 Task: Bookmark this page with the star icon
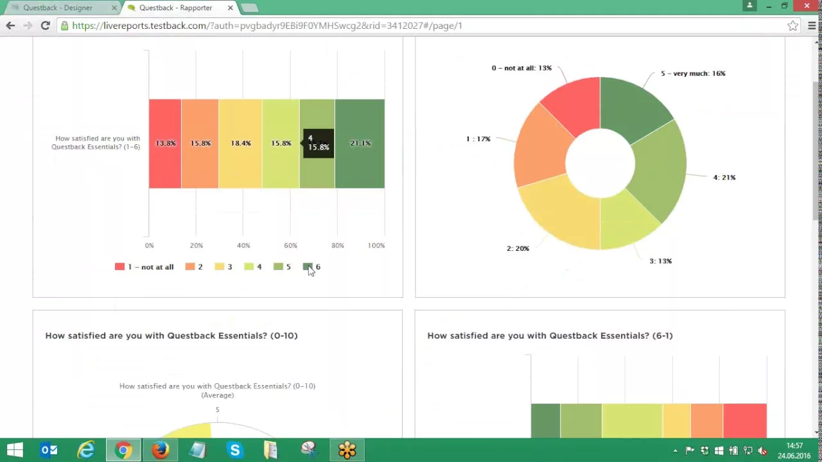(793, 26)
